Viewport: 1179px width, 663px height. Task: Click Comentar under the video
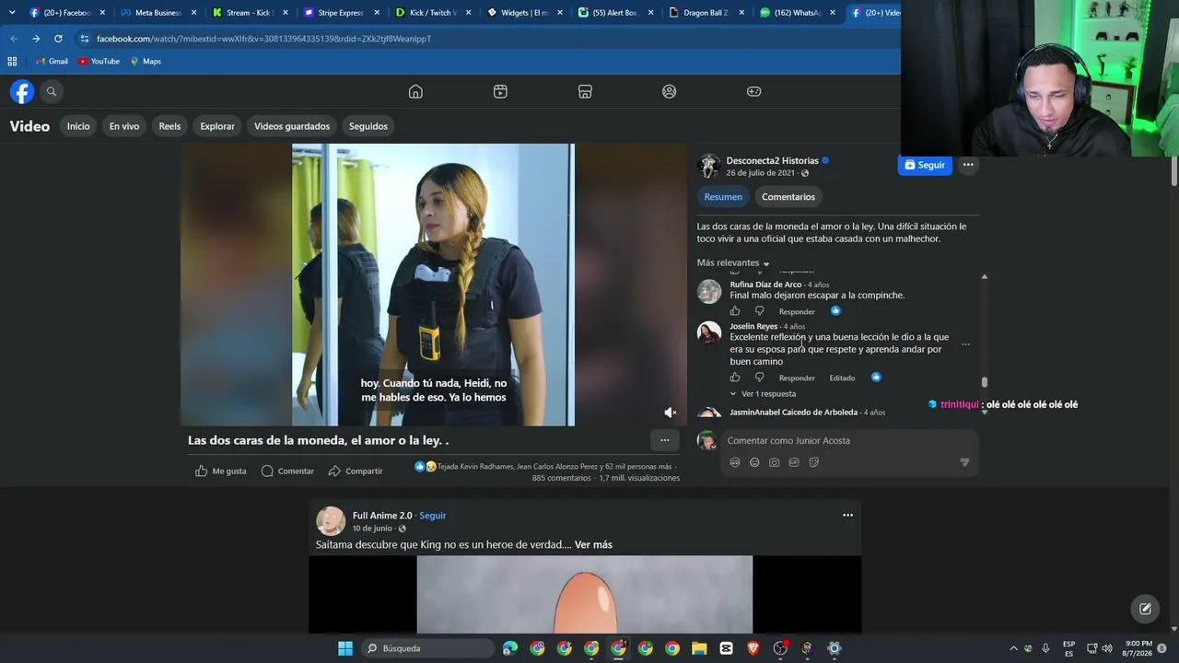click(287, 471)
